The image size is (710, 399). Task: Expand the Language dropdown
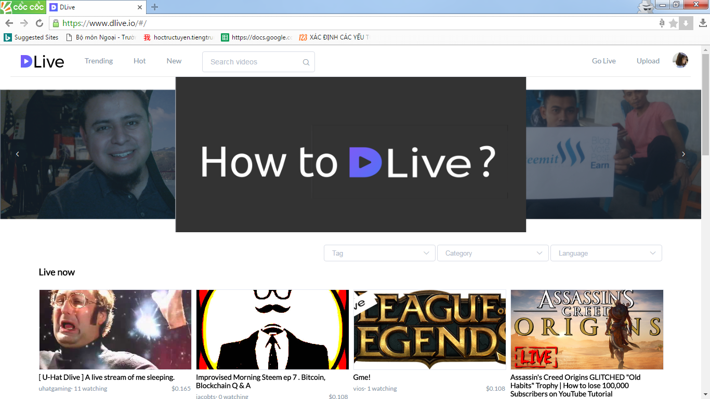[x=606, y=253]
